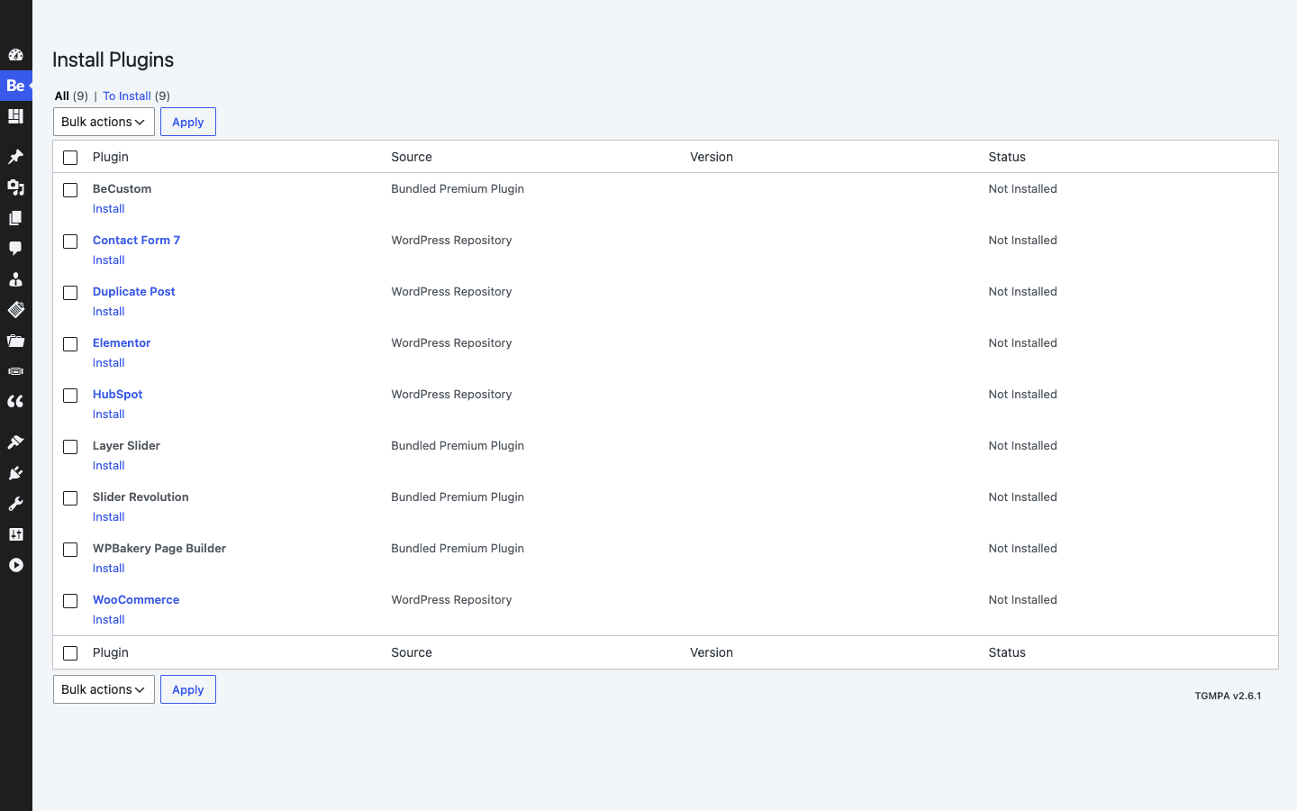The image size is (1297, 811).
Task: Open the bottom Bulk actions dropdown
Action: tap(104, 689)
